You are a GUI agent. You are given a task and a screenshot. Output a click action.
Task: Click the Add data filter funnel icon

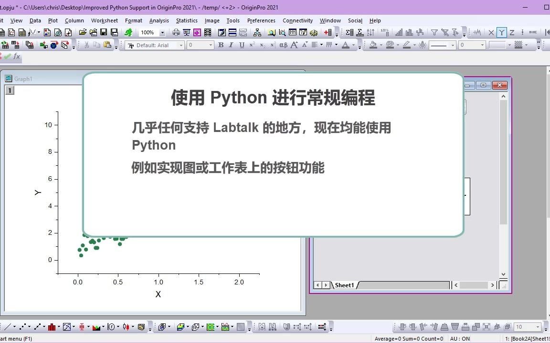pyautogui.click(x=434, y=32)
